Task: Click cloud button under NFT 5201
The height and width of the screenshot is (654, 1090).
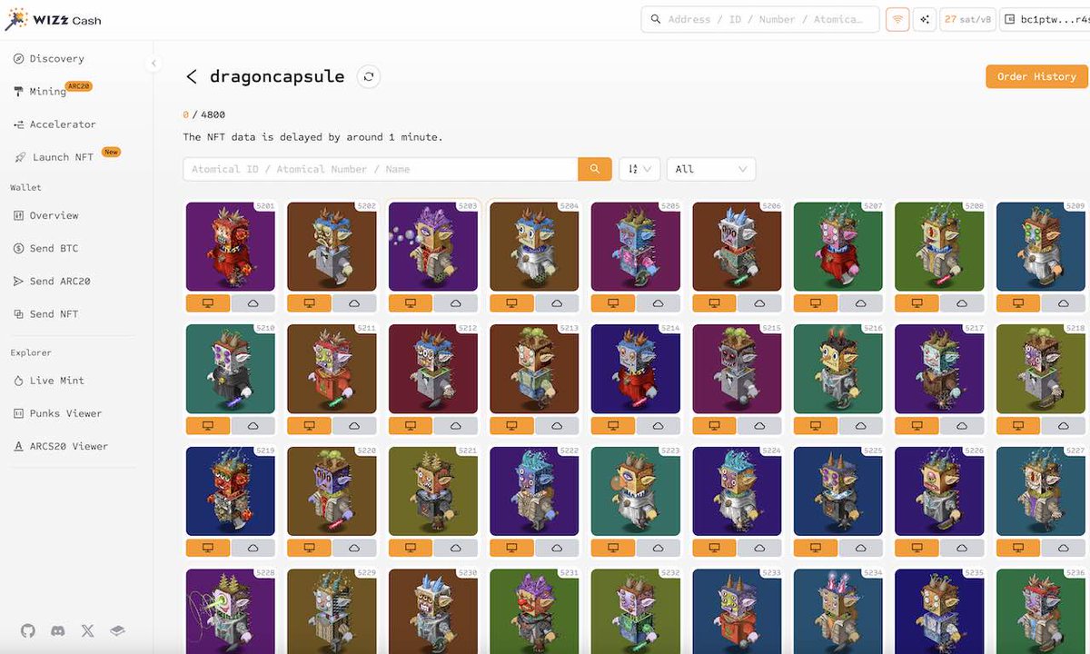Action: [253, 302]
